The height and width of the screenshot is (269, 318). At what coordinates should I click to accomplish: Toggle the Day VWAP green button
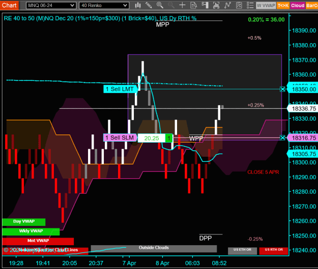point(24,222)
